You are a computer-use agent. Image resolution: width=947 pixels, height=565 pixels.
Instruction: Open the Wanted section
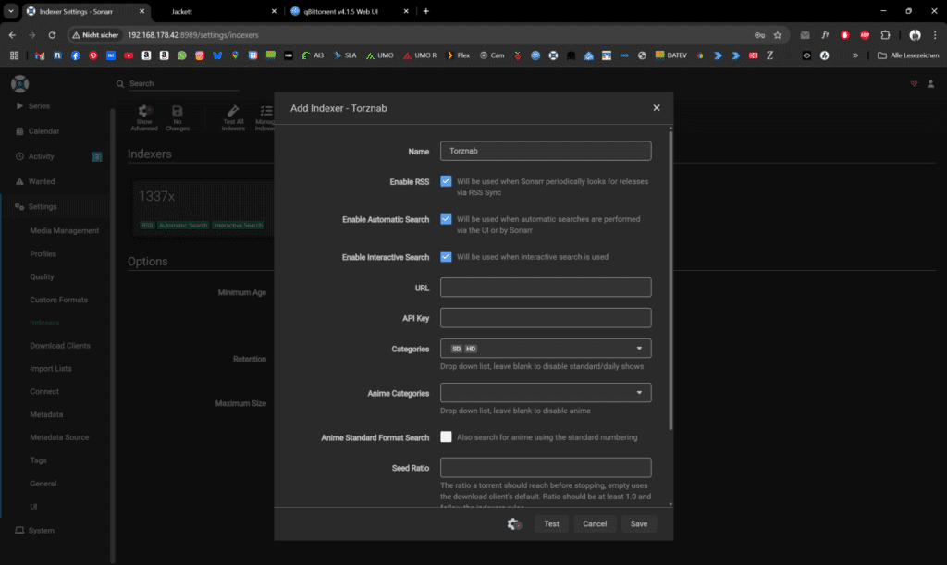point(41,181)
